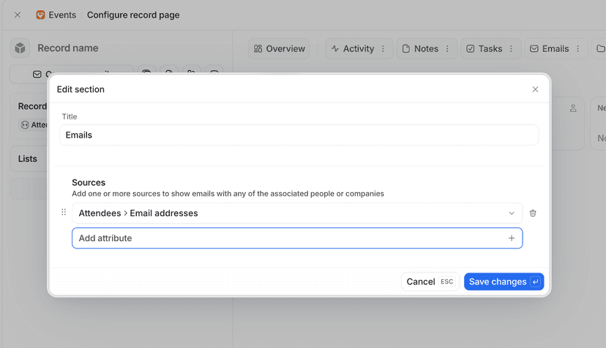
Task: Click the Lists section header
Action: tap(27, 159)
